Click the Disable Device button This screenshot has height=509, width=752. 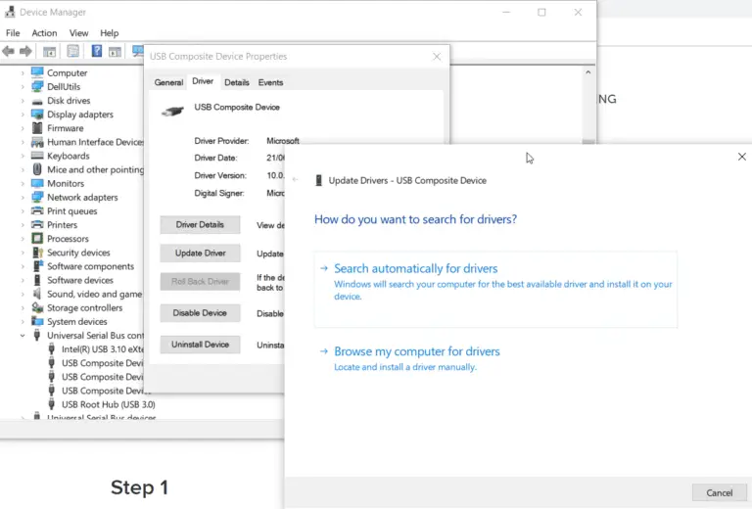click(x=200, y=313)
